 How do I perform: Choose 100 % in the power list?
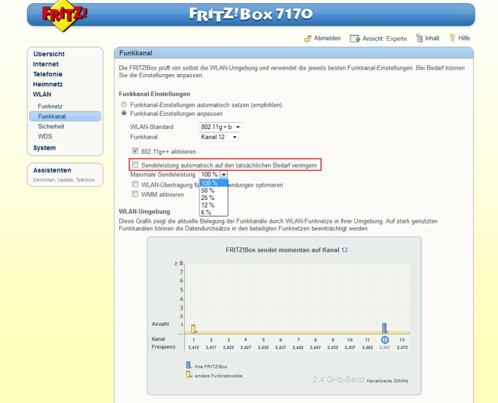point(214,183)
